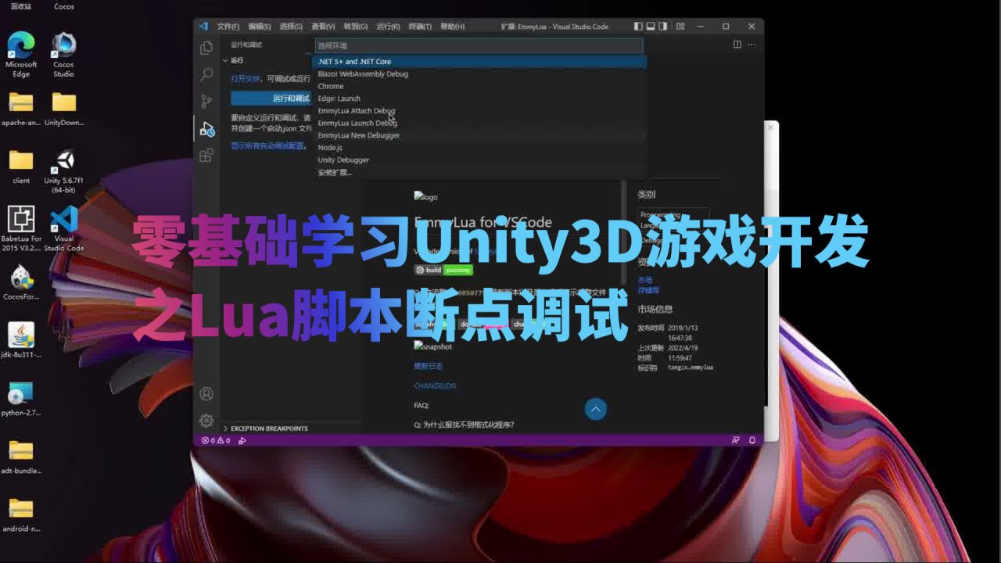Open the Explorer view in activity bar
The image size is (1001, 563).
[x=206, y=48]
